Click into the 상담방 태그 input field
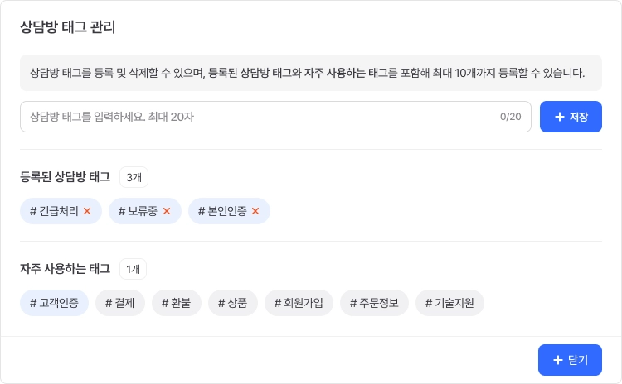 point(257,117)
